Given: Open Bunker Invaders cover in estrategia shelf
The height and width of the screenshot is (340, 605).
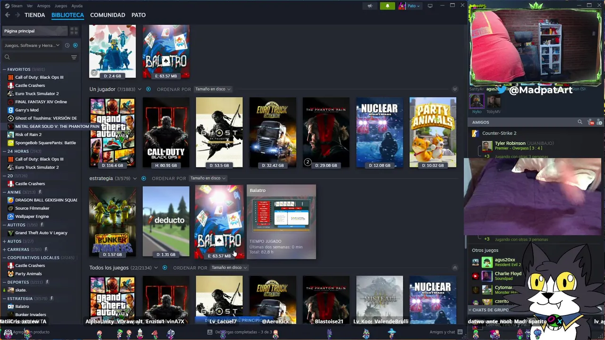Looking at the screenshot, I should click(x=112, y=221).
